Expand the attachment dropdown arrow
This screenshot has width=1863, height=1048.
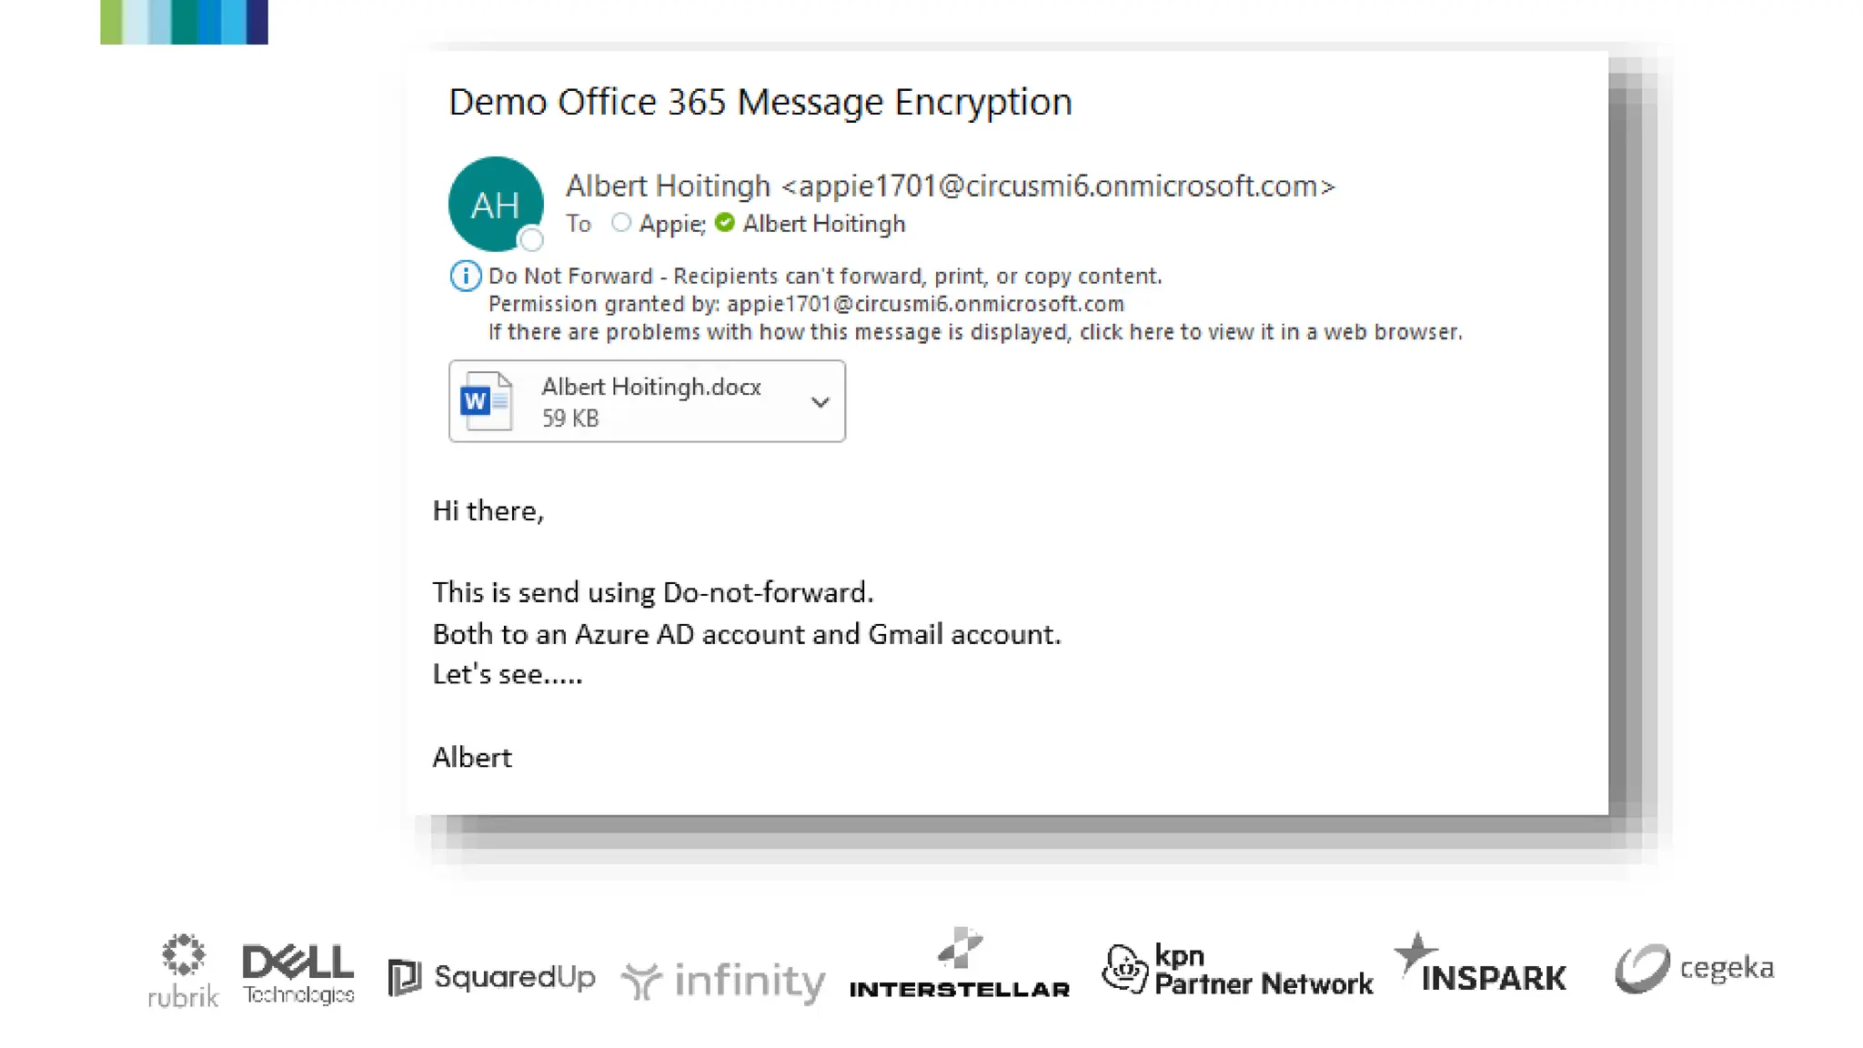click(820, 402)
